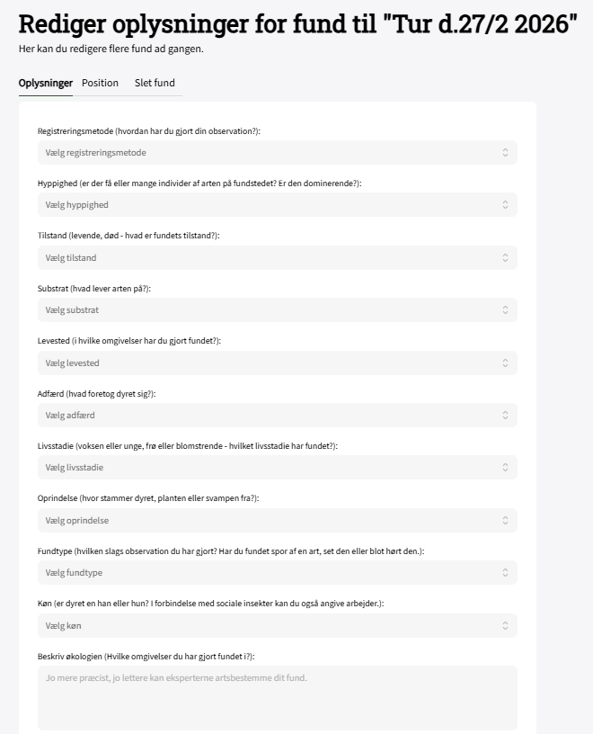This screenshot has width=593, height=734.
Task: Switch to the Position tab
Action: click(x=100, y=83)
